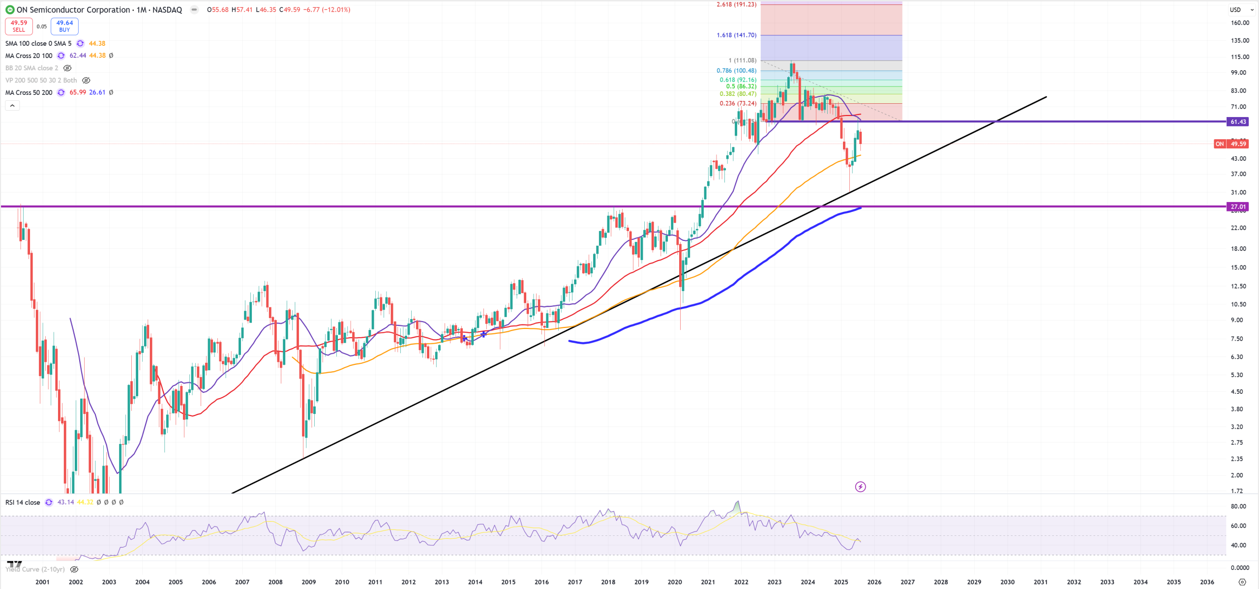Click the purple 62.44 MA Cross value
The width and height of the screenshot is (1259, 589).
click(78, 56)
